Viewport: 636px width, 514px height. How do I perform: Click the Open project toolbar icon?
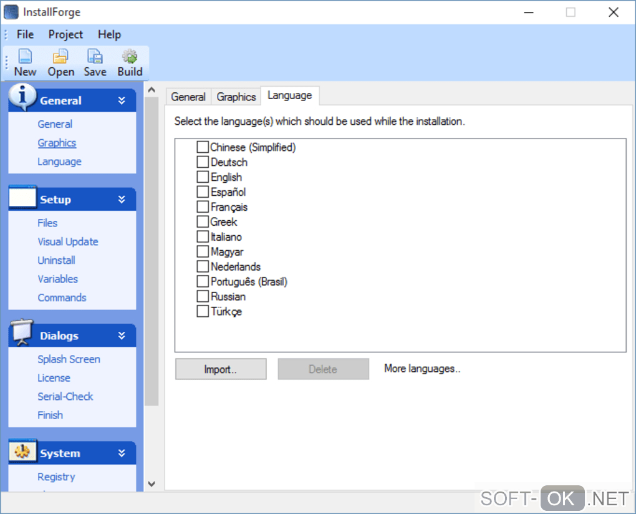point(60,56)
